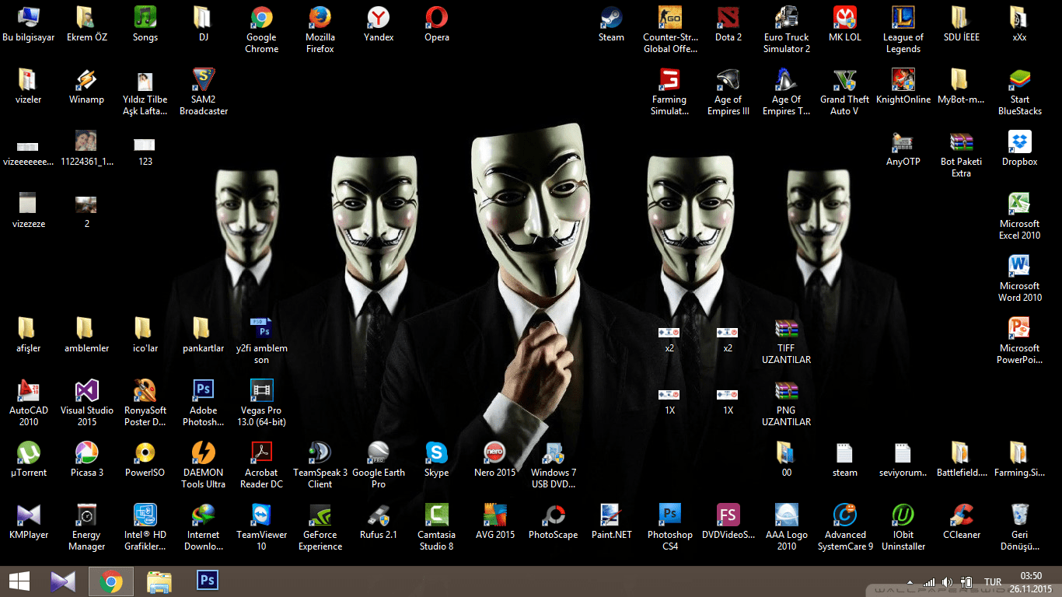This screenshot has width=1062, height=597.
Task: Launch the League of Legends shortcut
Action: [903, 30]
